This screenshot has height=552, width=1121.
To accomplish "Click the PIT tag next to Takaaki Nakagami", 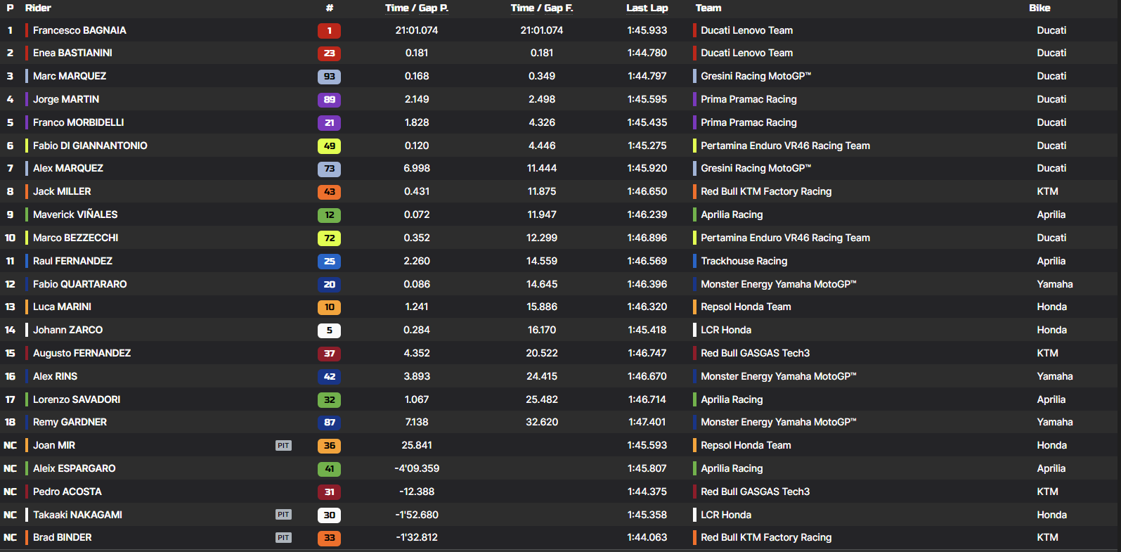I will pos(283,515).
